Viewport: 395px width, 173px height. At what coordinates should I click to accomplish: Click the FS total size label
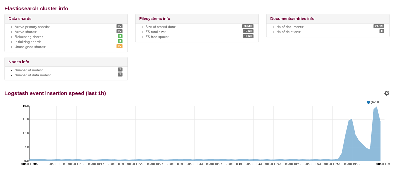[155, 32]
